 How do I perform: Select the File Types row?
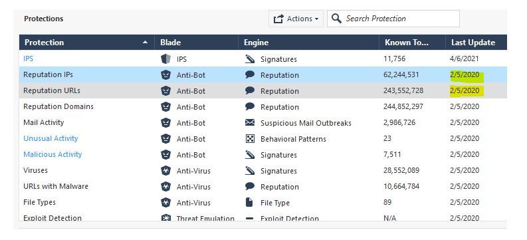point(263,202)
